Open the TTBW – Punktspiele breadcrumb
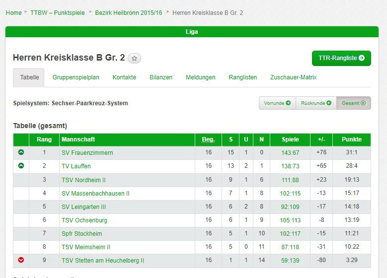The image size is (387, 278). click(x=58, y=12)
